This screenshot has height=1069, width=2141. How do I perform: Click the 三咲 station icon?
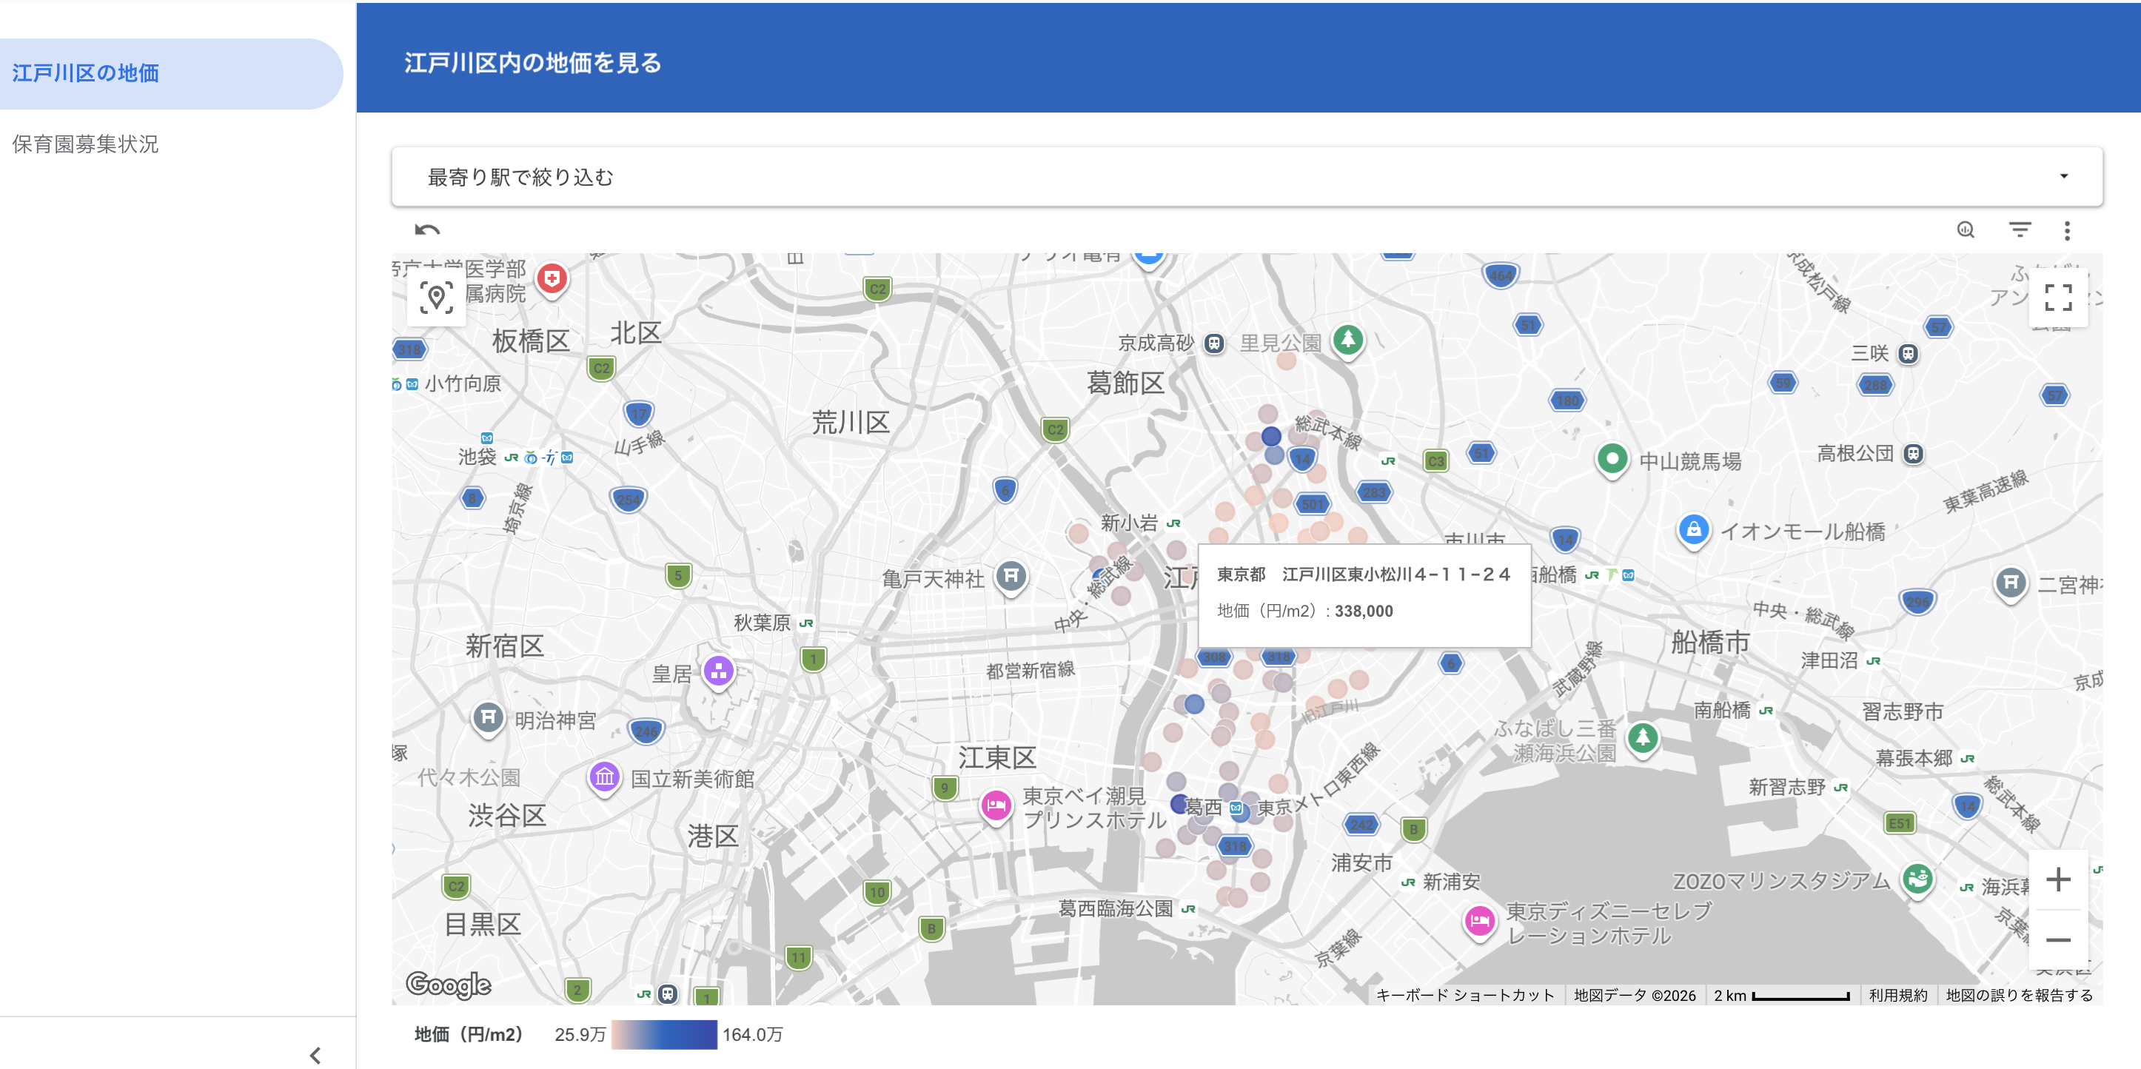tap(1909, 353)
